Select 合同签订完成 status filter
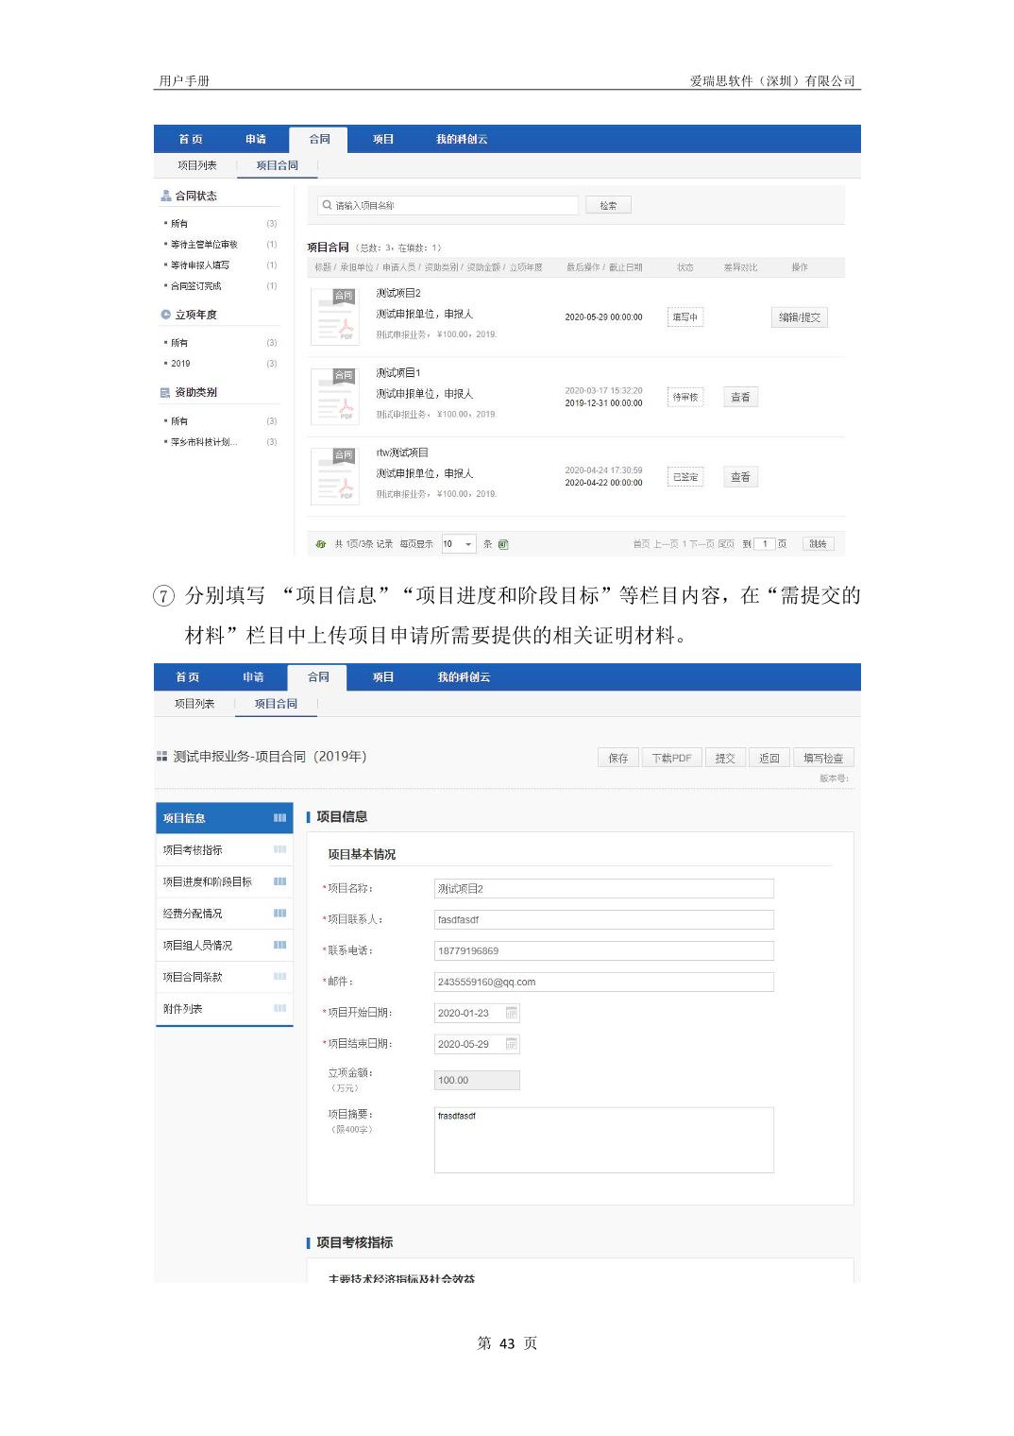1014x1436 pixels. click(x=195, y=286)
